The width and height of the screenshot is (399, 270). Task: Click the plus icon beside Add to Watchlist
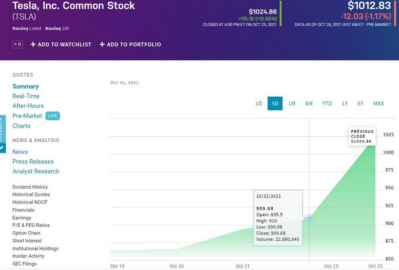[33, 45]
